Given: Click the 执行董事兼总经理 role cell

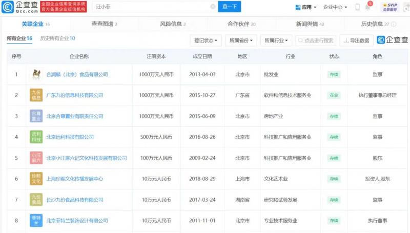Looking at the screenshot, I should point(378,95).
